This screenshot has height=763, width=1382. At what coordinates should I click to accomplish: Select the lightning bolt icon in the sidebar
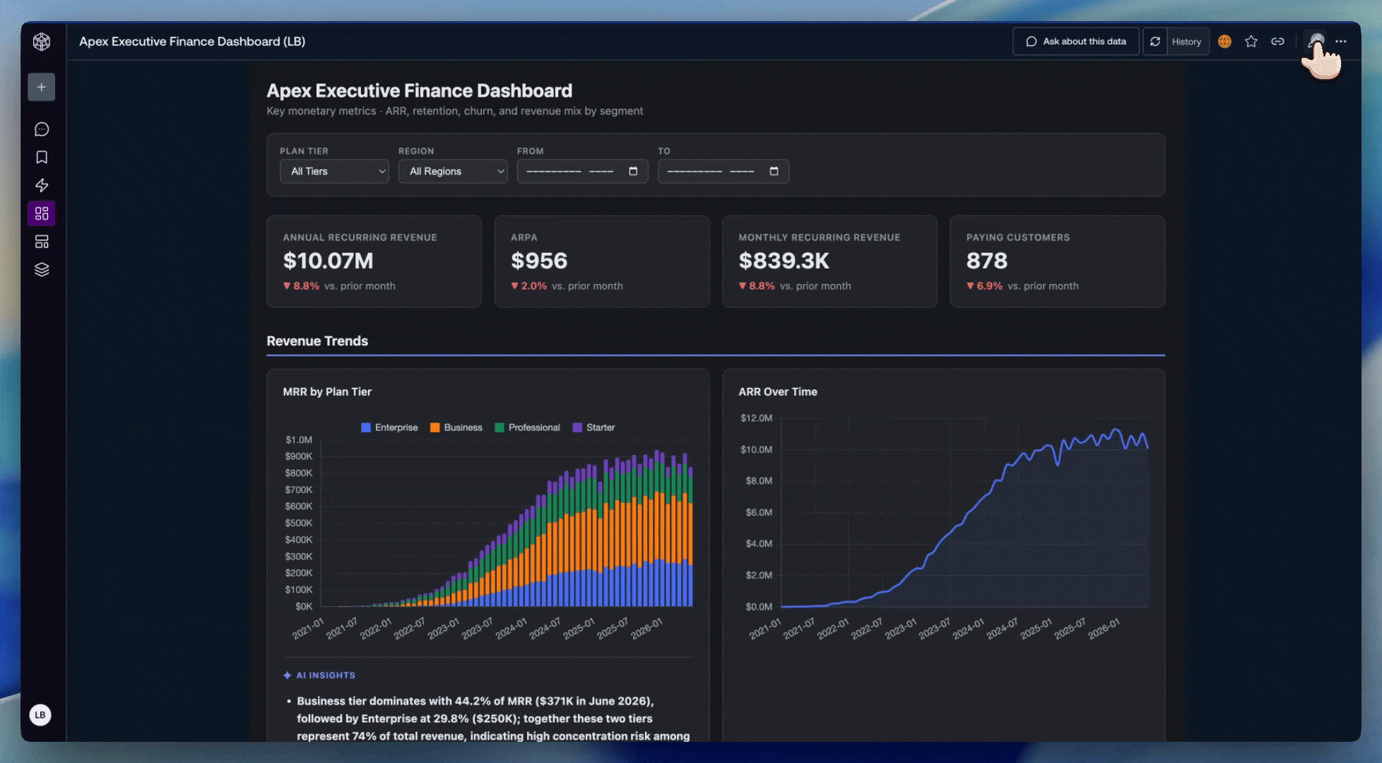tap(42, 185)
